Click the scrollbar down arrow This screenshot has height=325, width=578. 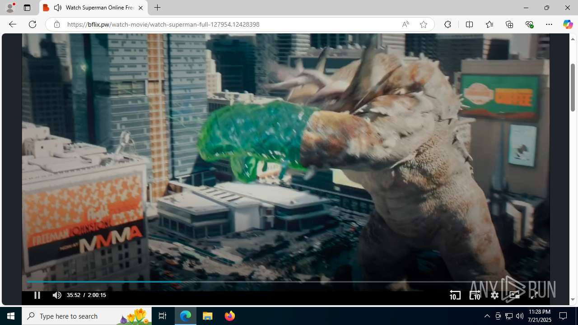coord(573,300)
